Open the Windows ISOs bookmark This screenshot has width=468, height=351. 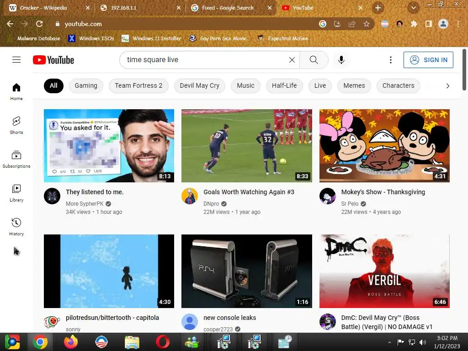pos(91,38)
